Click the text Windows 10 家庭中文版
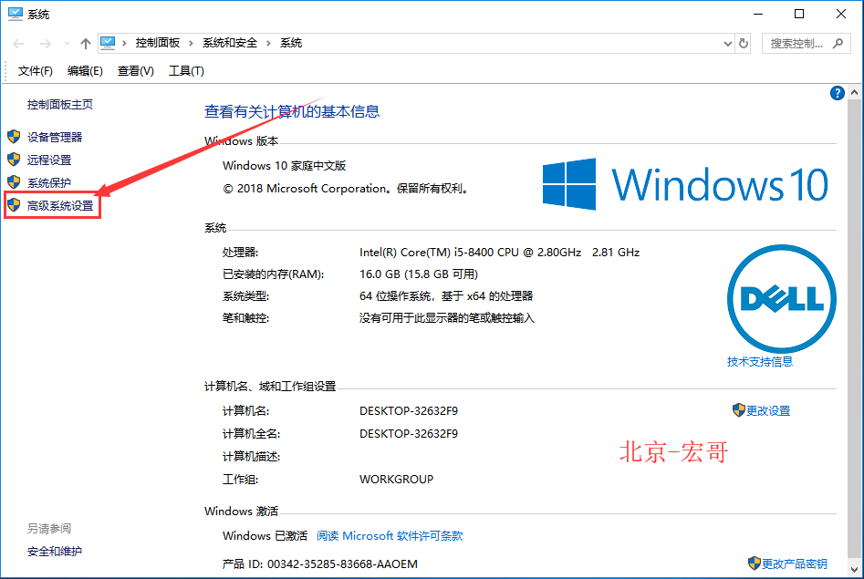This screenshot has width=864, height=579. [285, 165]
